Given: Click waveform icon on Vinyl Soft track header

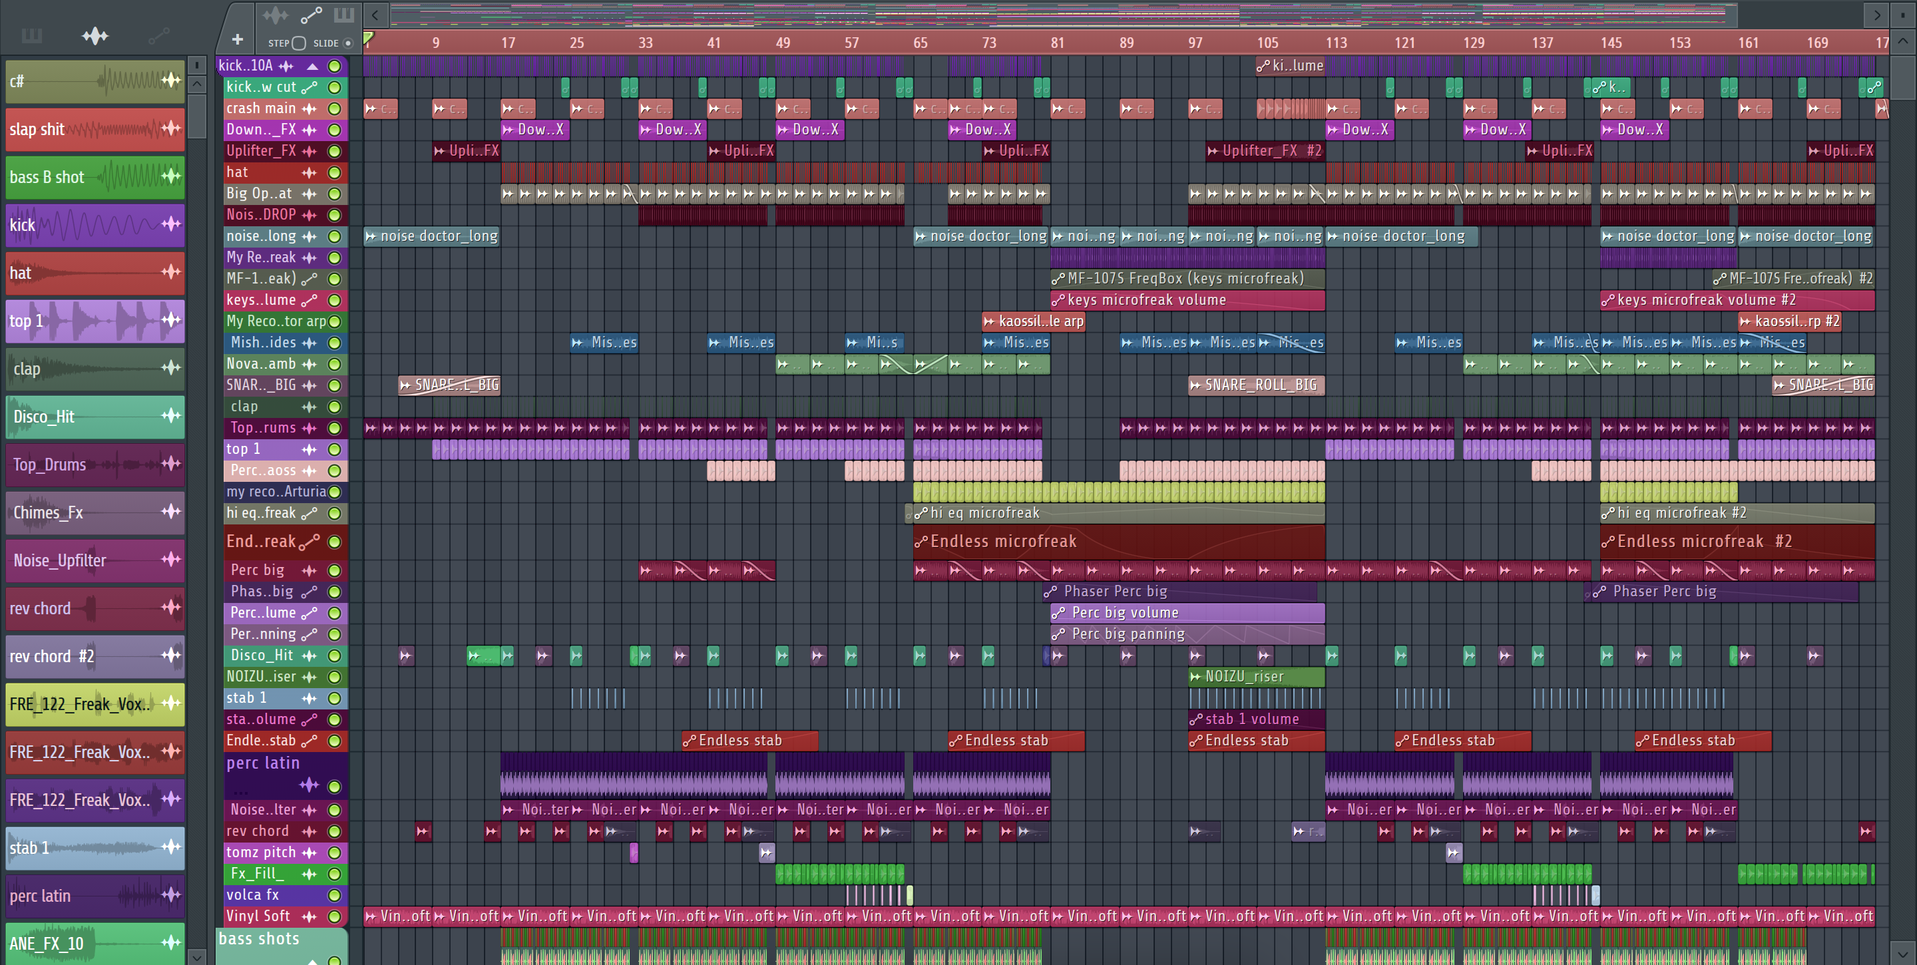Looking at the screenshot, I should [310, 916].
